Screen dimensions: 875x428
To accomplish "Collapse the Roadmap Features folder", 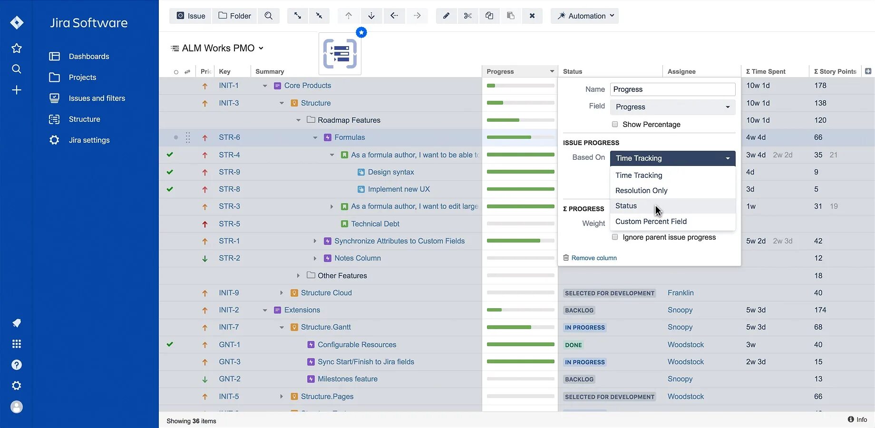I will 298,120.
